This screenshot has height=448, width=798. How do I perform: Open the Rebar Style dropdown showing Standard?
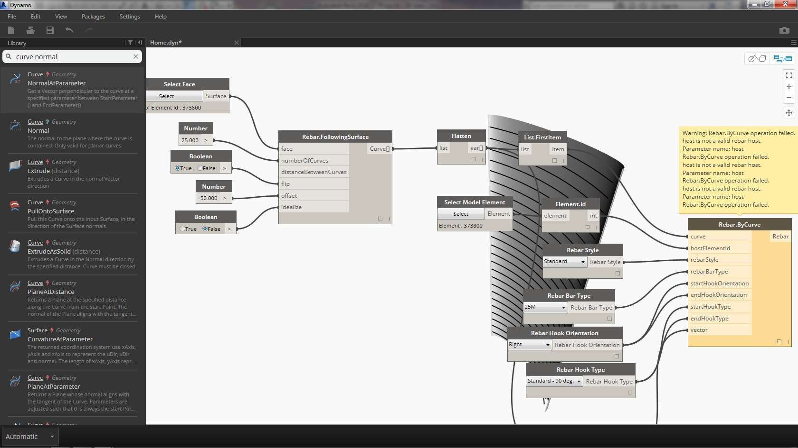click(x=565, y=262)
